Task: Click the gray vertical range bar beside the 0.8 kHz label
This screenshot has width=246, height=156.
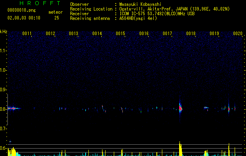Action: [x=7, y=109]
